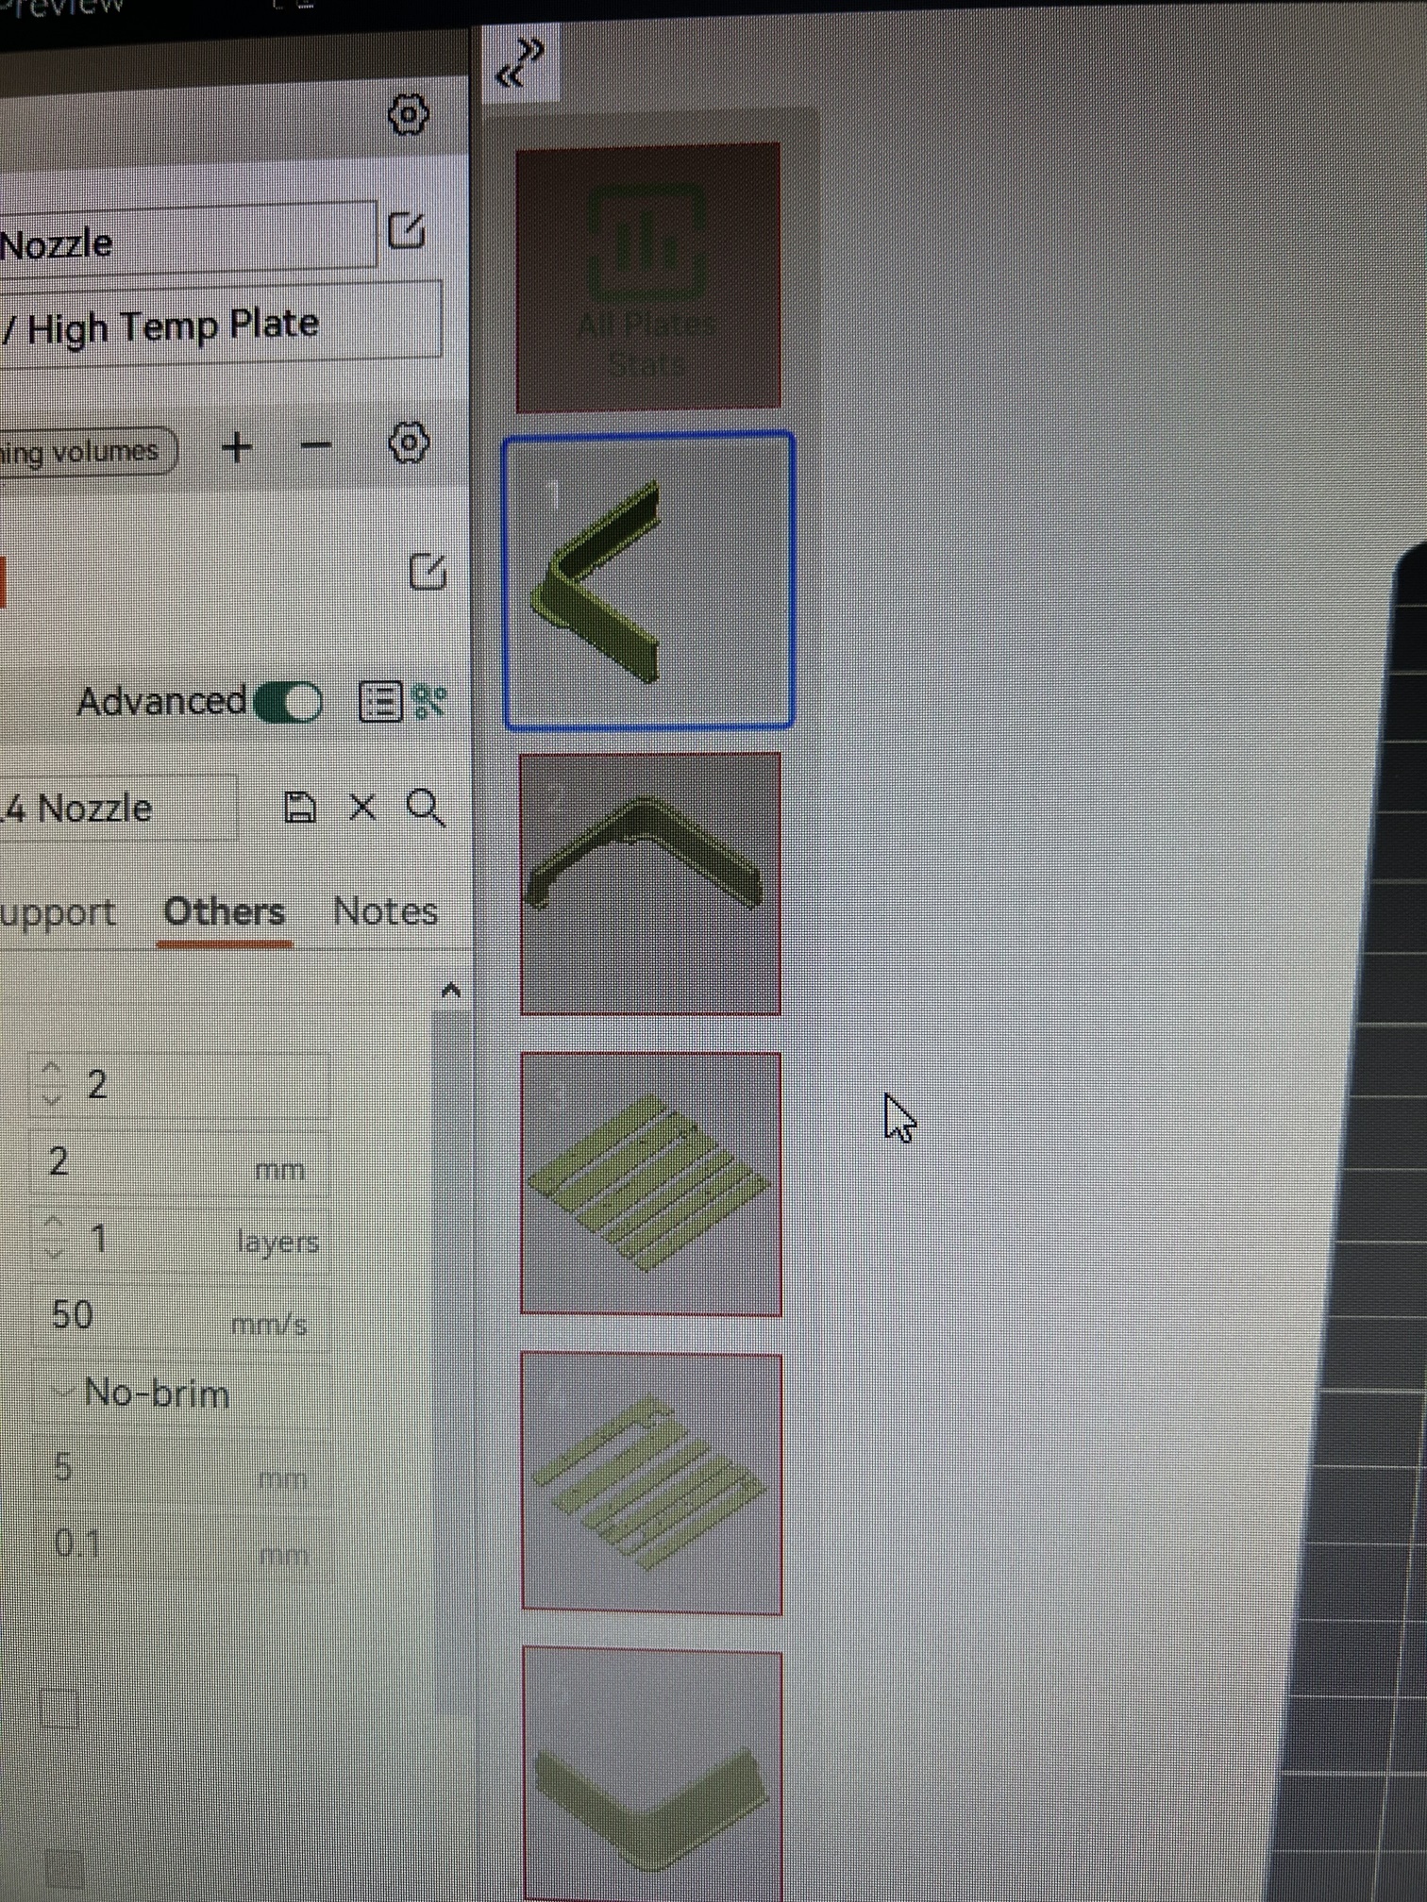1427x1902 pixels.
Task: Open printer settings gear icon
Action: click(408, 115)
